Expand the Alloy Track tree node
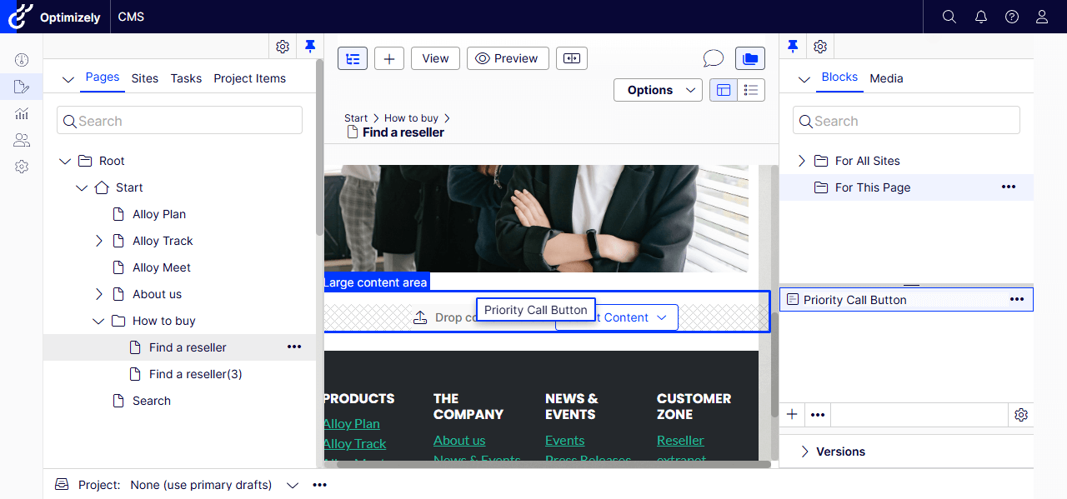Screen dimensions: 1067x499 (x=99, y=241)
